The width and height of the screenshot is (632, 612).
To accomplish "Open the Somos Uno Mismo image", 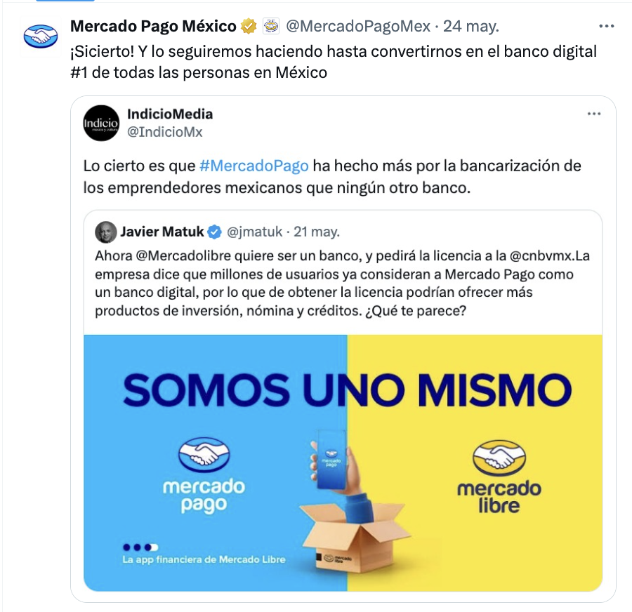I will [343, 463].
